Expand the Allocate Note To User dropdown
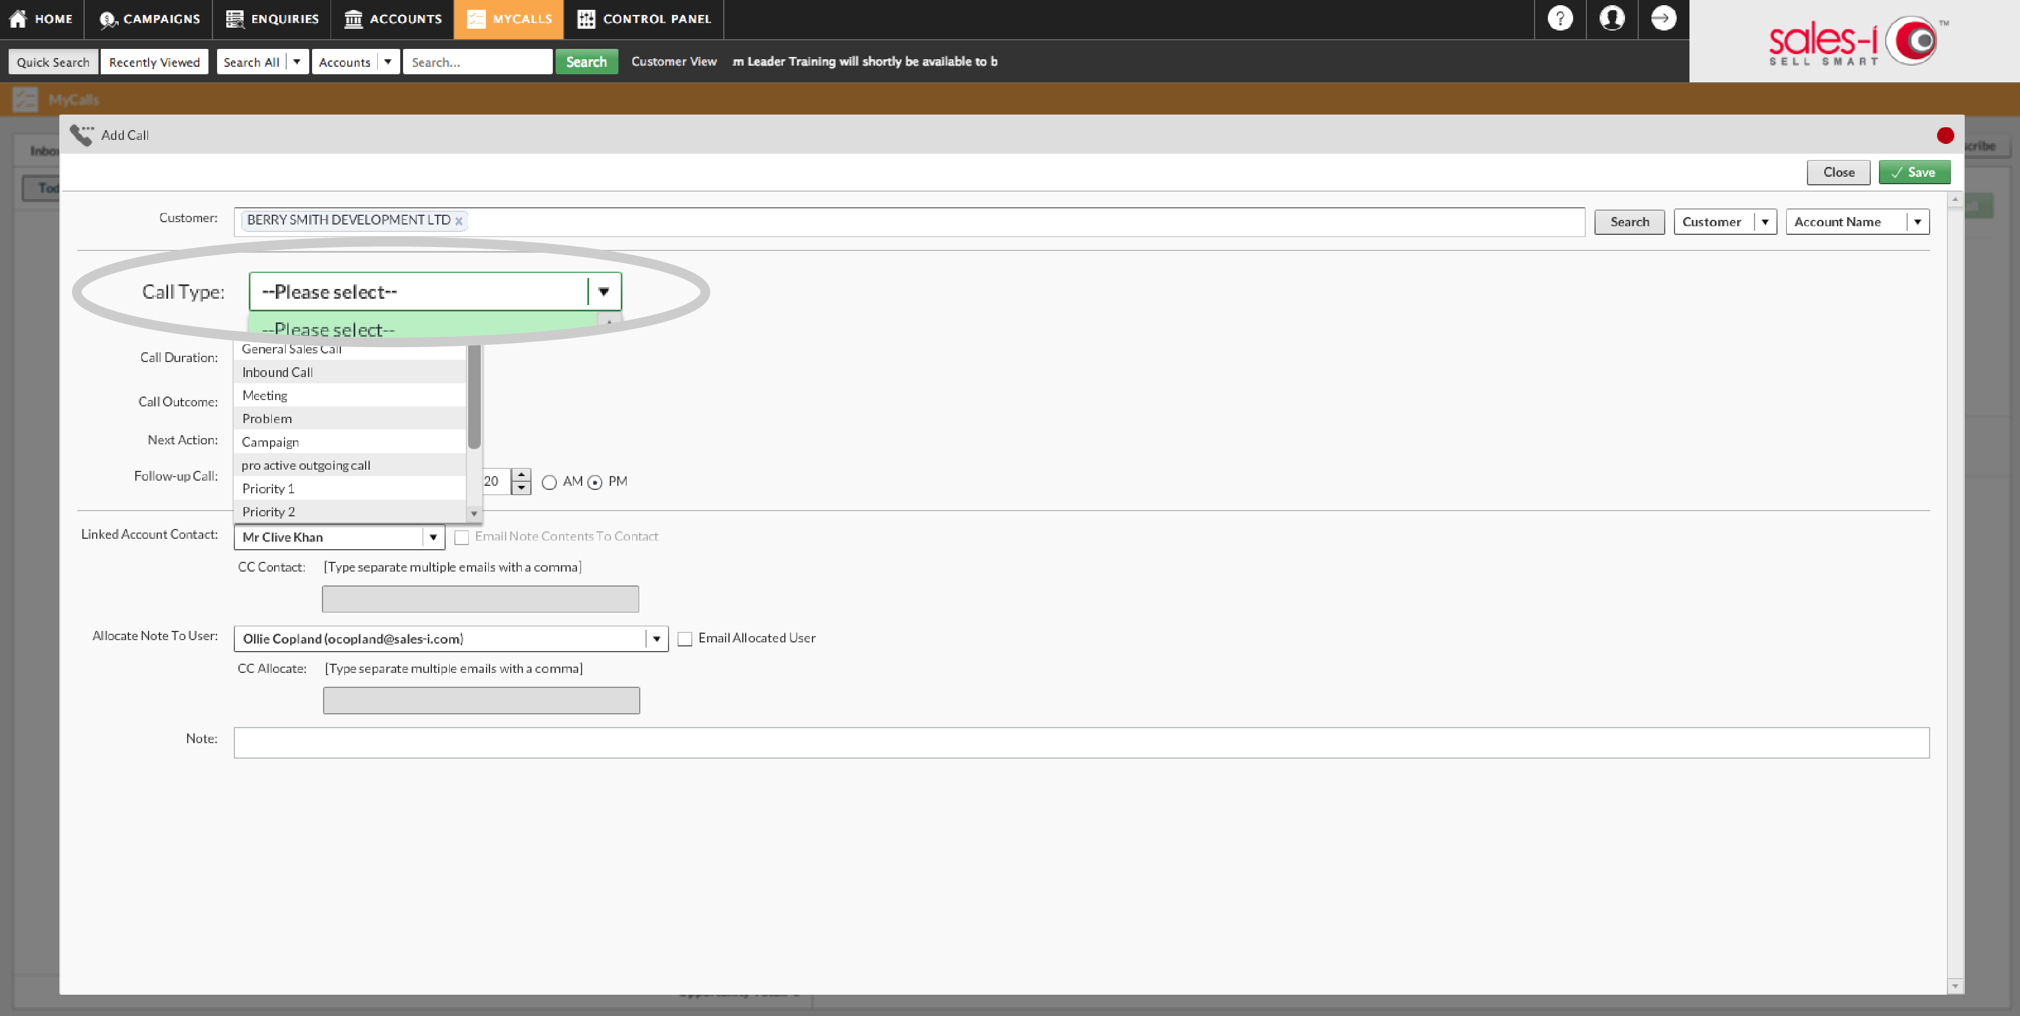This screenshot has width=2020, height=1016. point(656,638)
